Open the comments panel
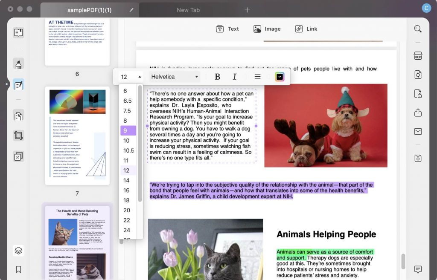The width and height of the screenshot is (437, 280). (417, 269)
